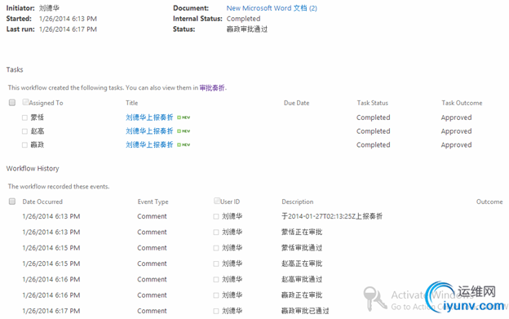This screenshot has height=319, width=509.
Task: Tick the select-all checkbox in Workflow History header
Action: pyautogui.click(x=12, y=202)
